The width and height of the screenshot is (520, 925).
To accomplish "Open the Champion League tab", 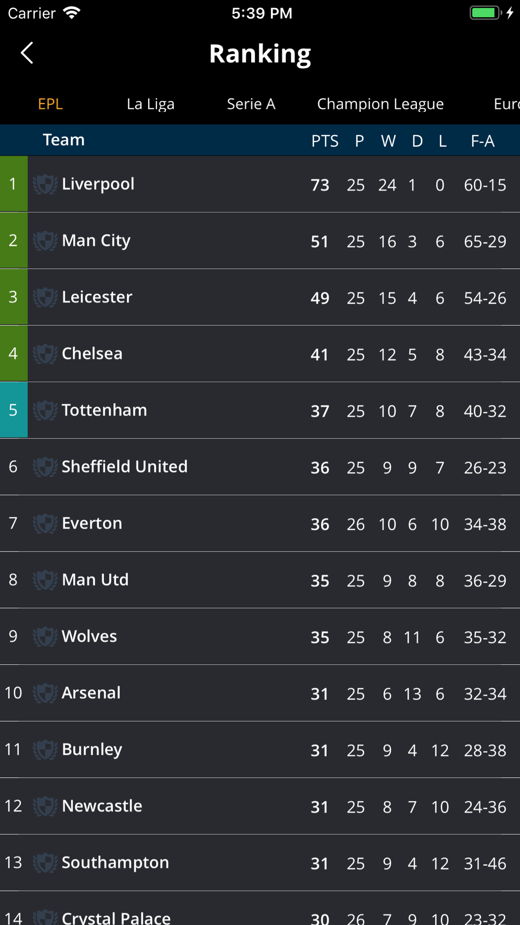I will pos(381,104).
